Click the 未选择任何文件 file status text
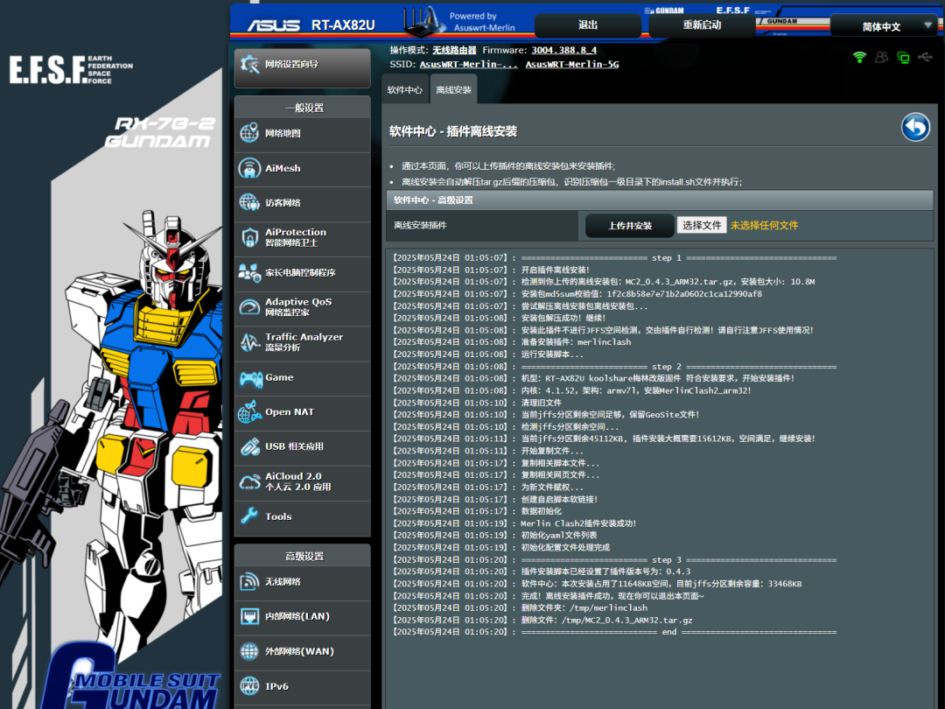Image resolution: width=945 pixels, height=709 pixels. pos(764,226)
